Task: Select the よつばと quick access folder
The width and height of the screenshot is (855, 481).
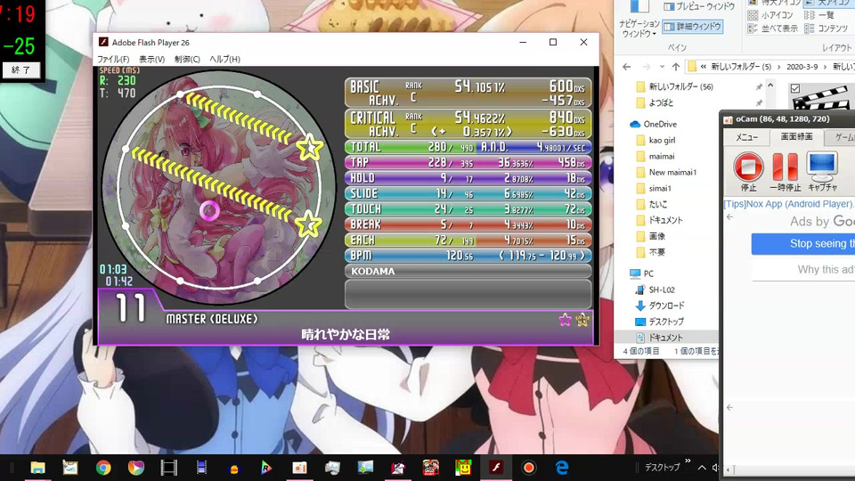Action: [655, 102]
